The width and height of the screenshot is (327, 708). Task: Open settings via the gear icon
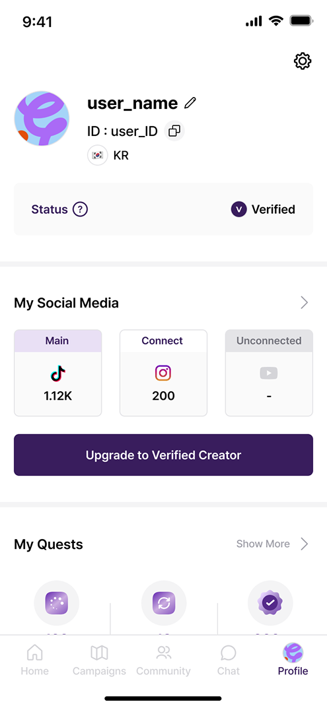point(303,61)
